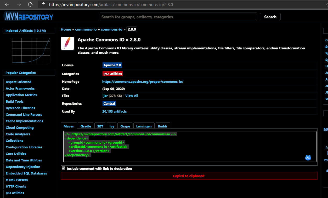This screenshot has width=328, height=198.
Task: Open Collections category
Action: tap(14, 141)
